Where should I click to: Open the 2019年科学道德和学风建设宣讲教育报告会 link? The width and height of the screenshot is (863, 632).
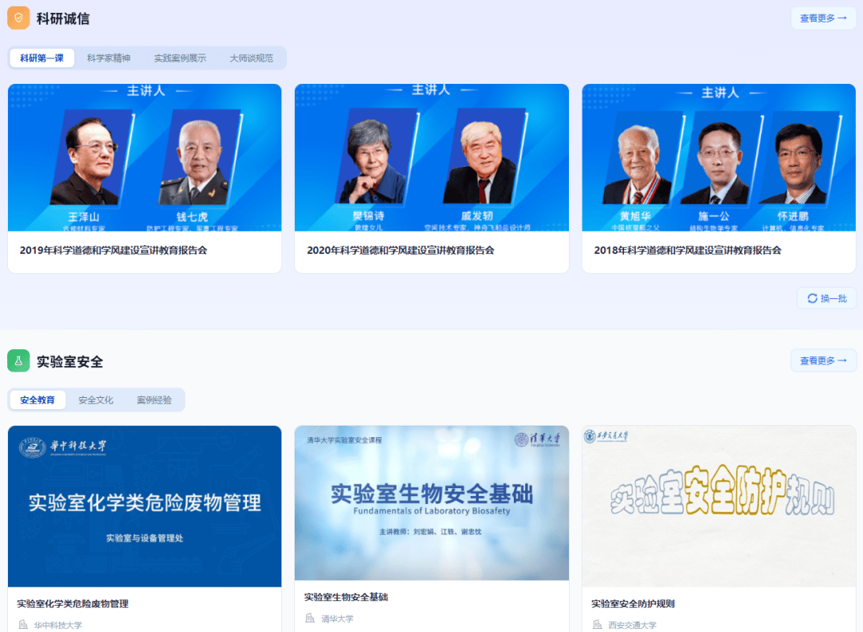[x=114, y=249]
